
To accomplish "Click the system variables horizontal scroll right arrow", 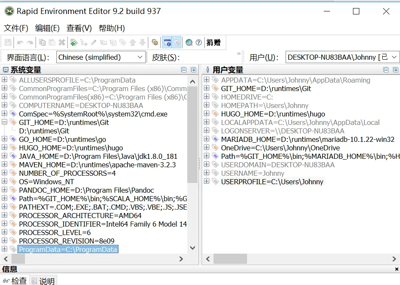I will (x=181, y=259).
